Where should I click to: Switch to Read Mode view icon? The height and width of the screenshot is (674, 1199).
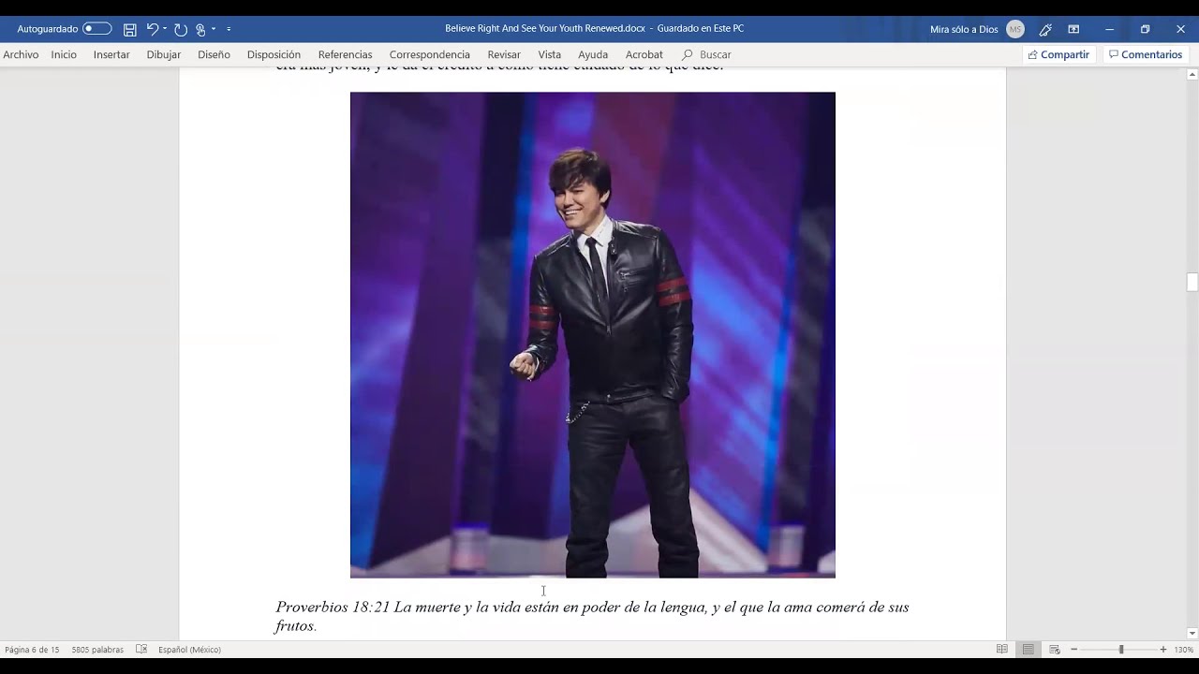(x=1002, y=650)
